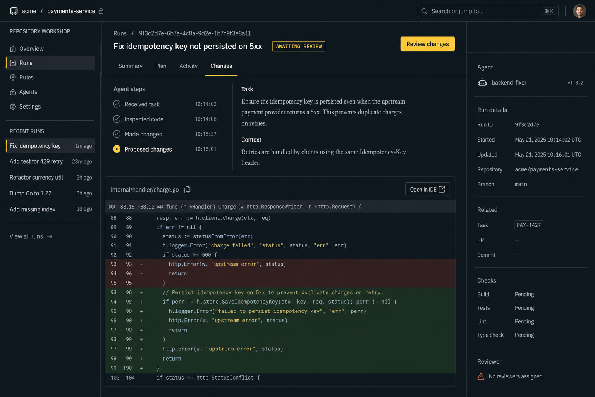Viewport: 595px width, 397px height.
Task: Click the No reviewers assigned text
Action: (x=516, y=376)
